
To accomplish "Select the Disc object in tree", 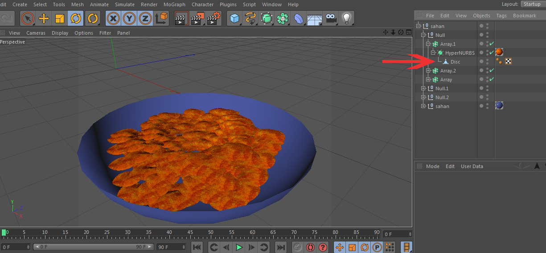I will pyautogui.click(x=455, y=62).
